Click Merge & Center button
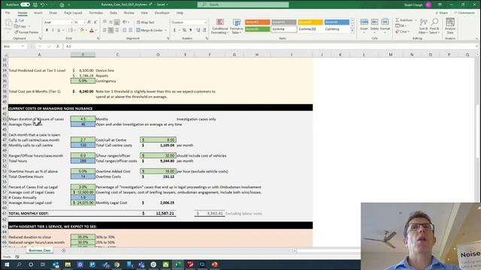The image size is (481, 270). [x=150, y=30]
